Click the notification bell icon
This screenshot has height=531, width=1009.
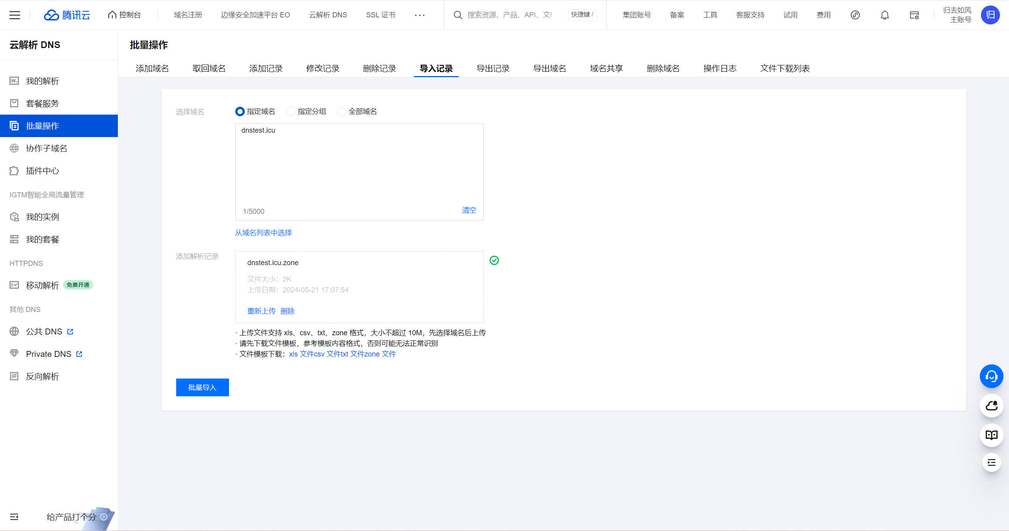884,15
